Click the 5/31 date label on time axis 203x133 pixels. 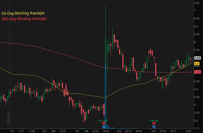[x=189, y=131]
